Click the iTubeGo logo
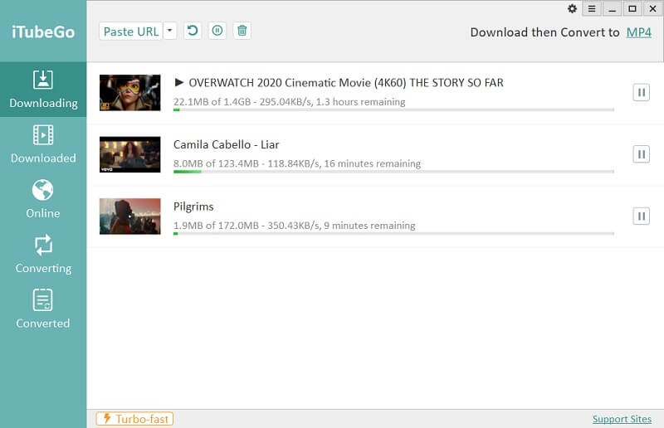 click(x=43, y=32)
